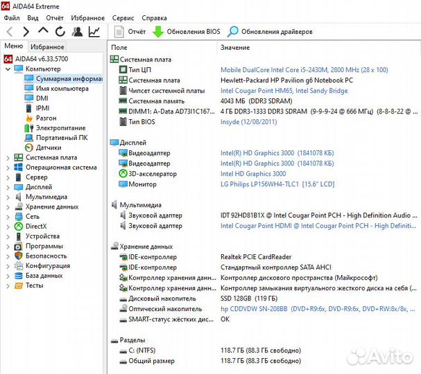This screenshot has height=374, width=421.
Task: Collapse the Компьютер tree node
Action: (x=8, y=69)
